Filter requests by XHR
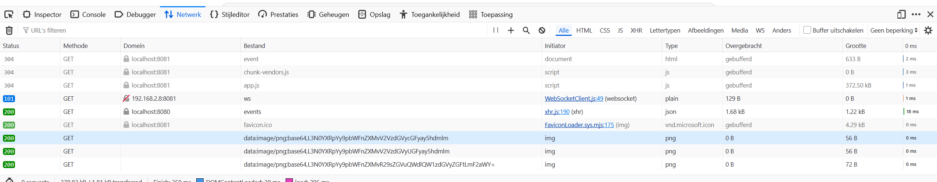This screenshot has width=937, height=182. coord(636,30)
